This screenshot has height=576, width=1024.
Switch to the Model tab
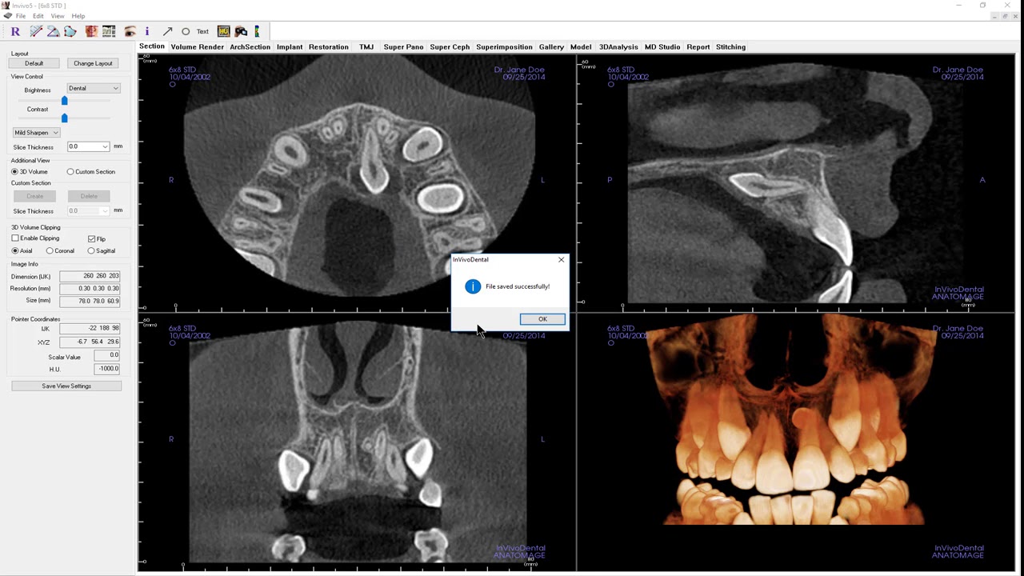[x=581, y=47]
